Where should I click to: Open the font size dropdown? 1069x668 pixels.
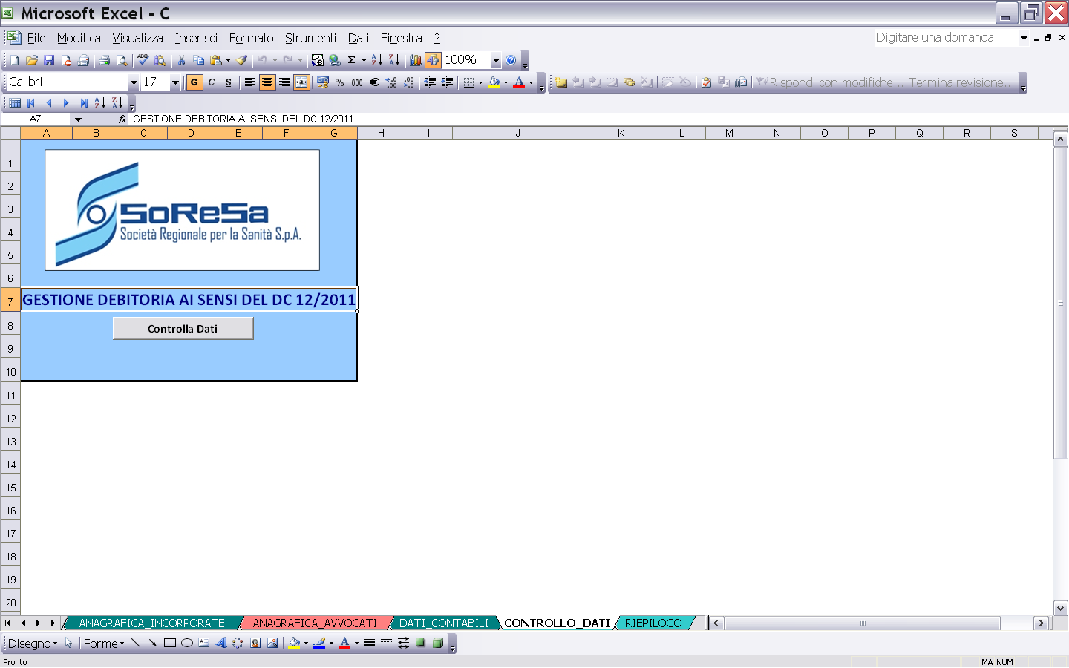click(175, 83)
